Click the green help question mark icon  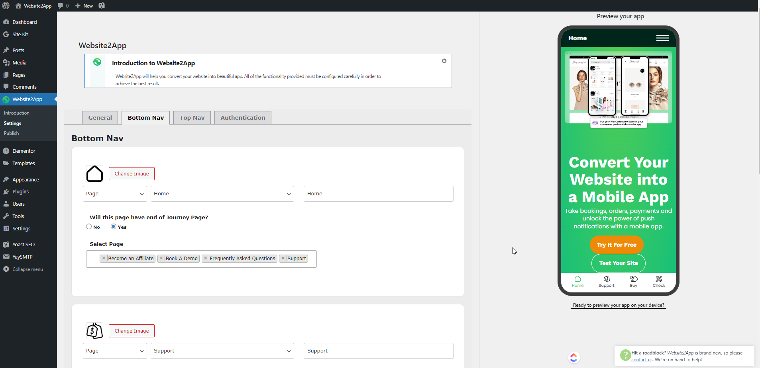[x=625, y=355]
